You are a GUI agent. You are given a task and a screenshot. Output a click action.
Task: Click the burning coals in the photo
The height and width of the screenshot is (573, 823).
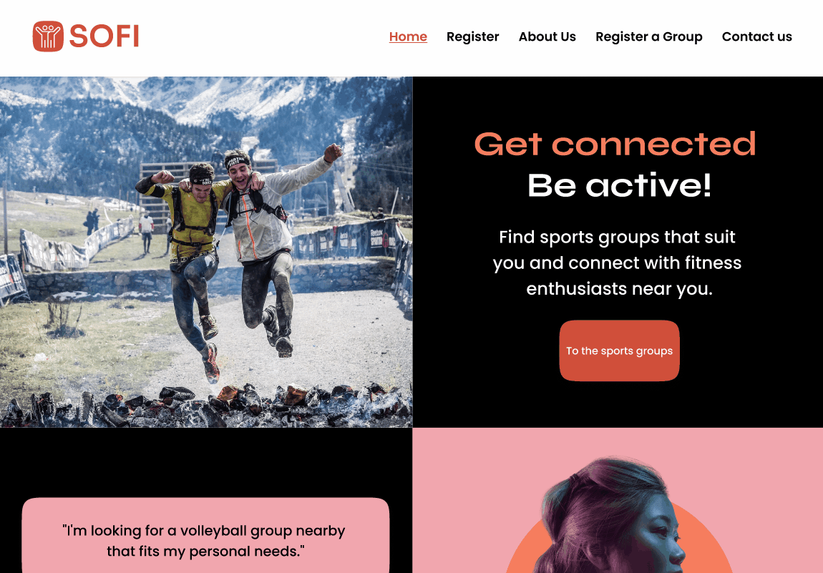click(x=205, y=405)
